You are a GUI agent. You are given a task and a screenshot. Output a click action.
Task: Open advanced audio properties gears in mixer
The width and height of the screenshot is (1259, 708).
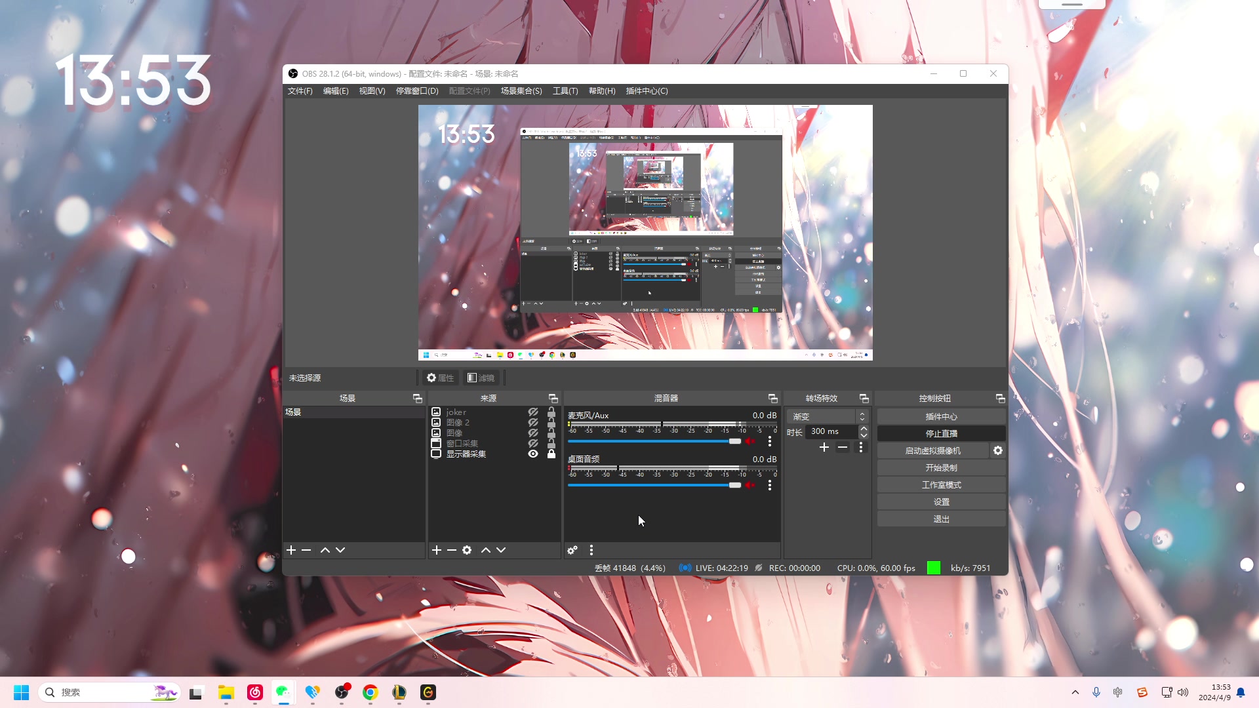coord(572,550)
